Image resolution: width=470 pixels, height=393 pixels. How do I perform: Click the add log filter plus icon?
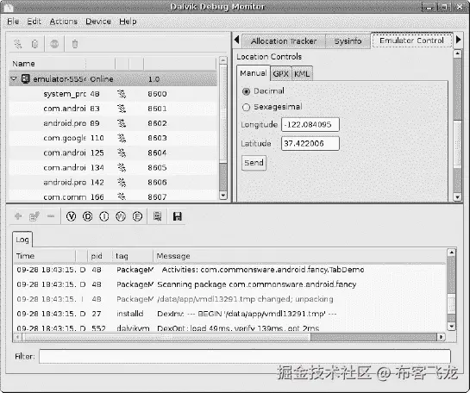pyautogui.click(x=18, y=216)
